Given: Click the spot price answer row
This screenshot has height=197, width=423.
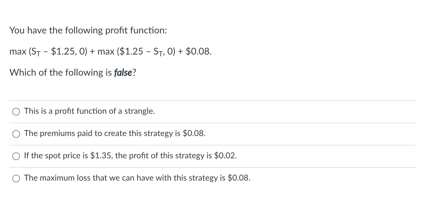Looking at the screenshot, I should coord(130,156).
